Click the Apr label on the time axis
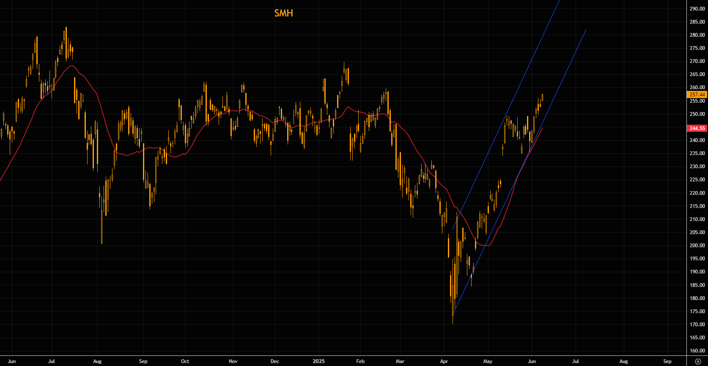Screen dimensions: 708x366 [x=444, y=361]
